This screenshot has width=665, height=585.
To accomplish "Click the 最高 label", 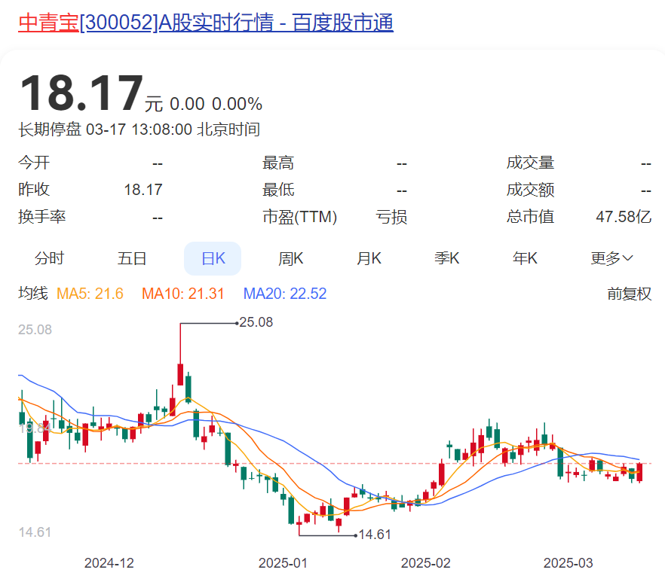I will click(278, 163).
